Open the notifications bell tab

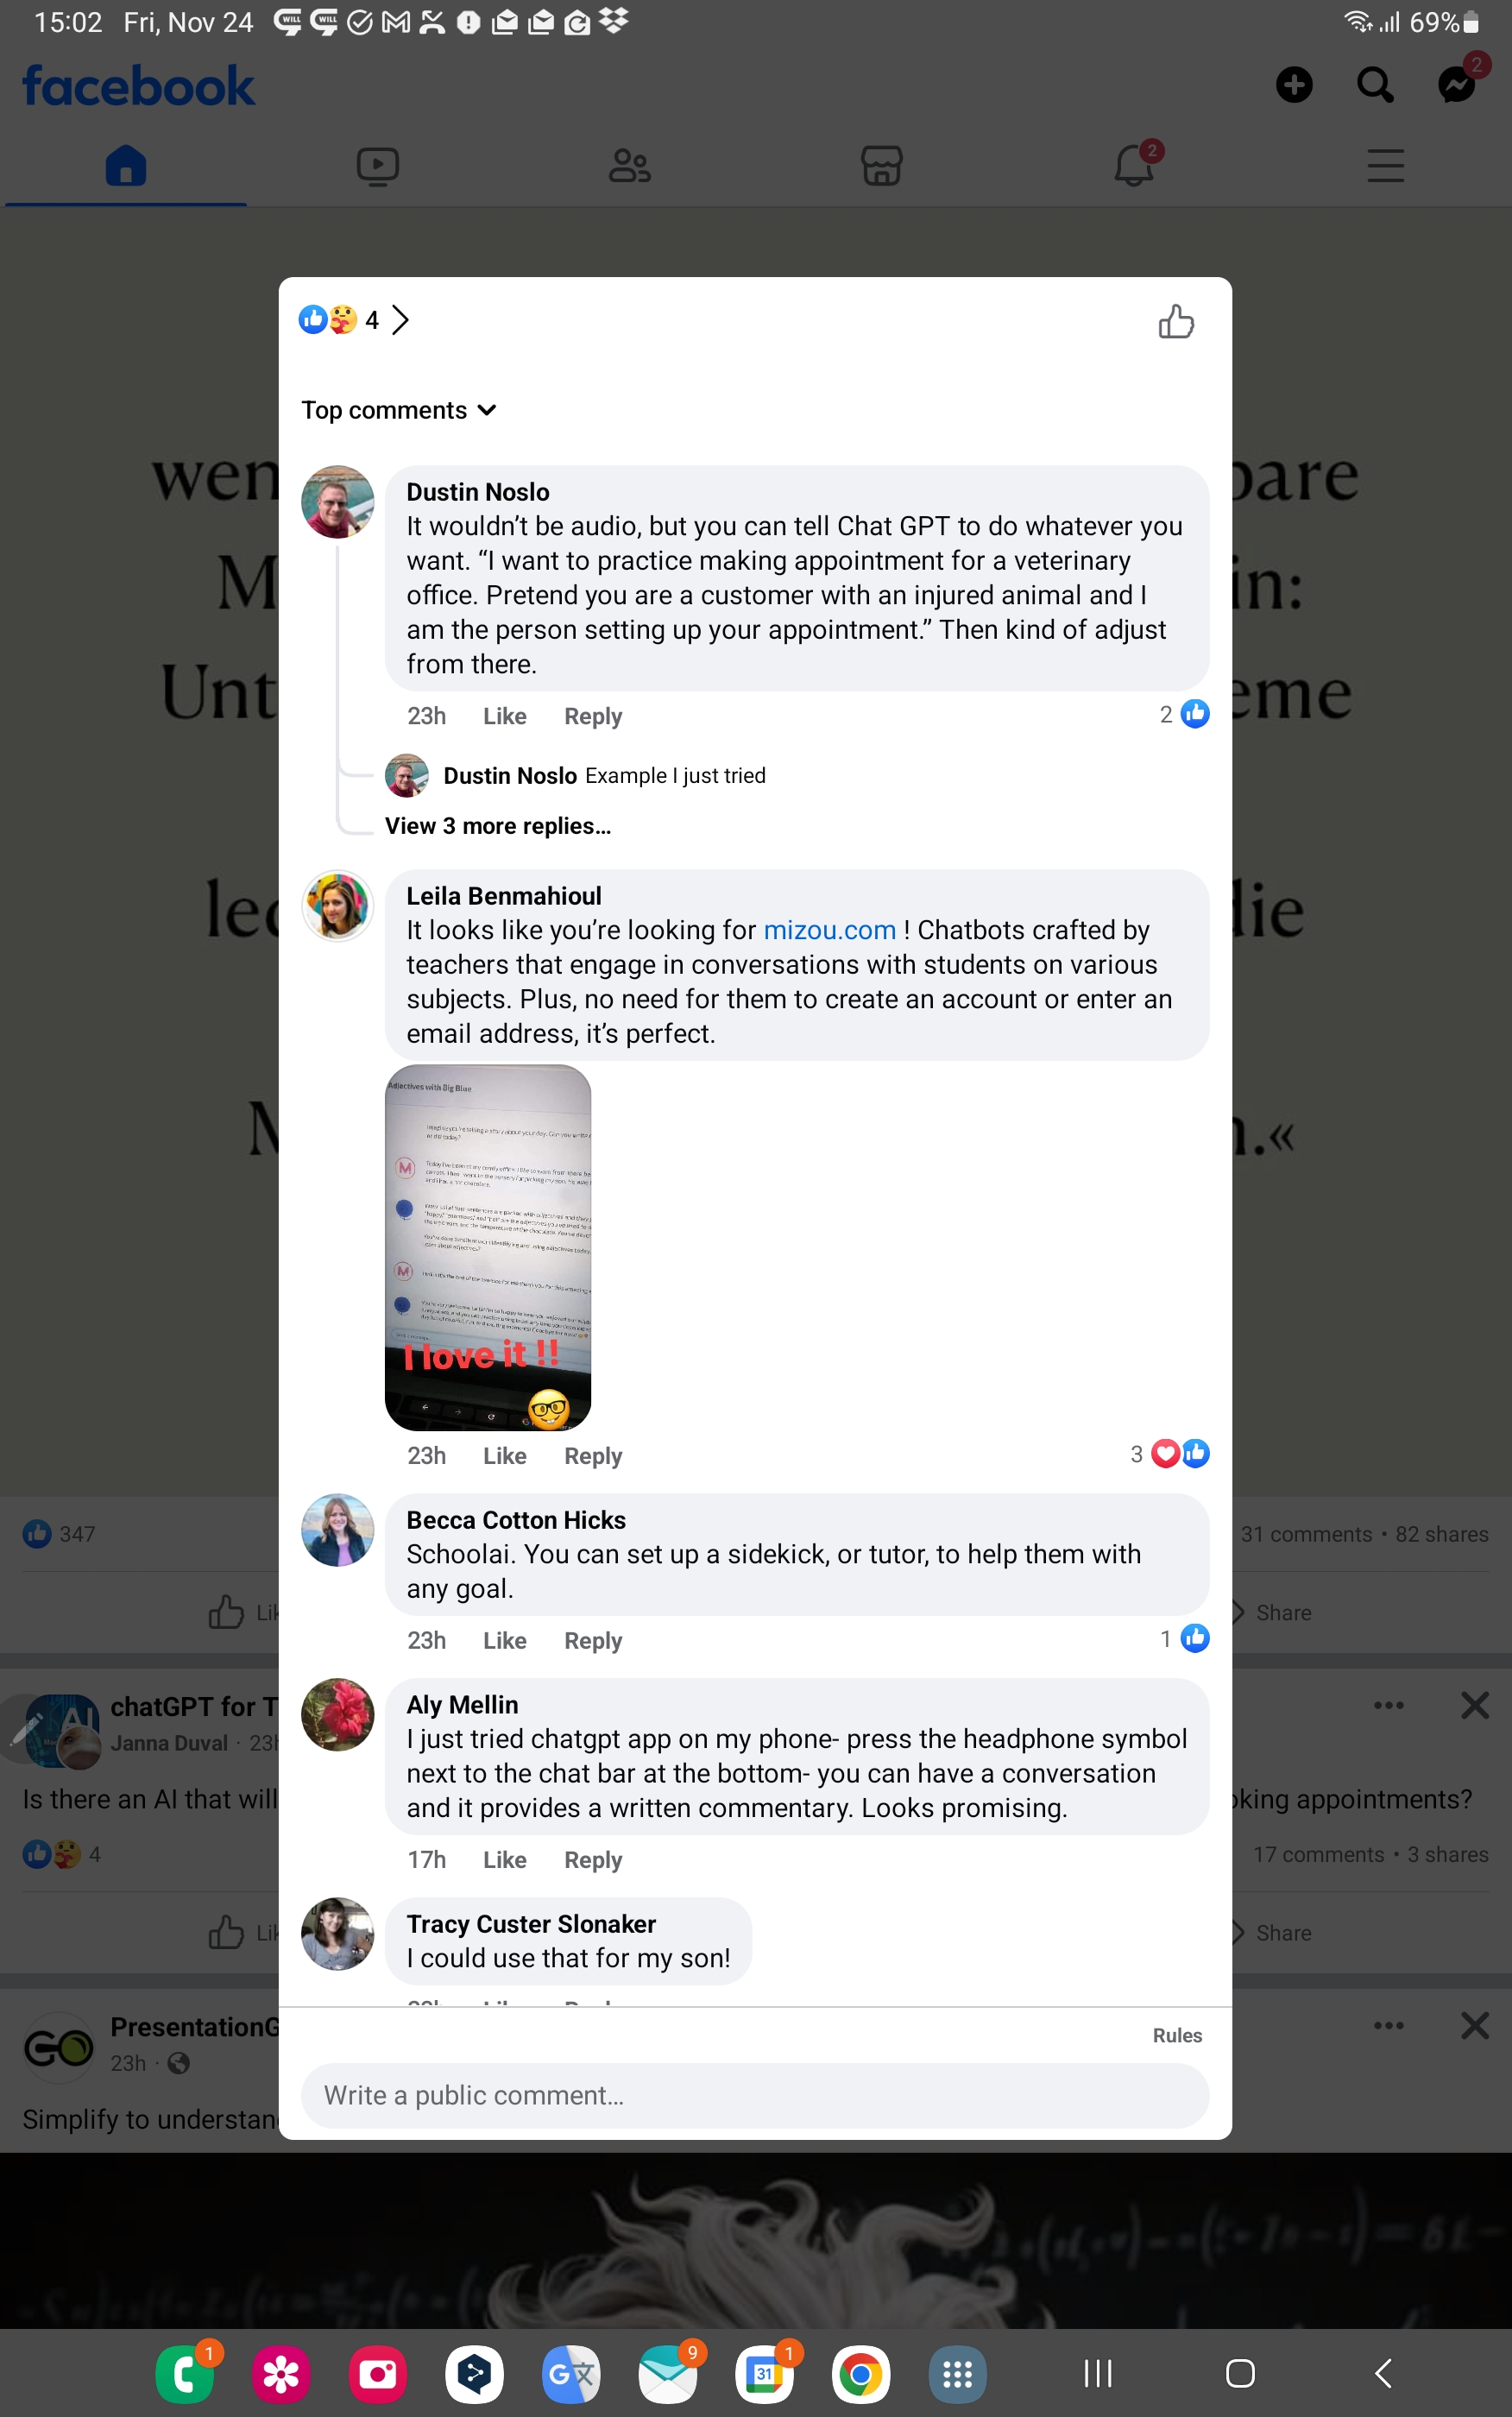click(x=1134, y=165)
